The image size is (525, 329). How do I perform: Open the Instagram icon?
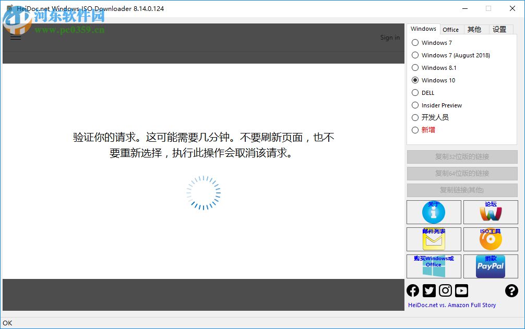[445, 290]
